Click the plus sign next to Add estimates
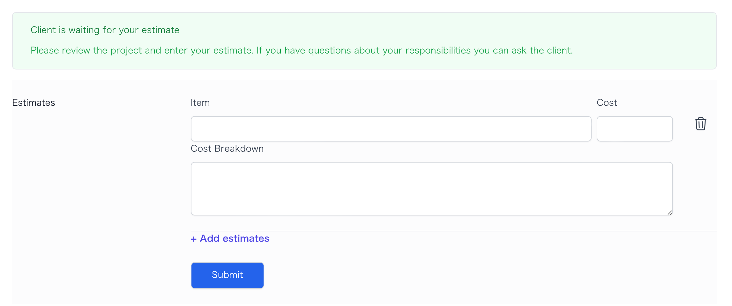The width and height of the screenshot is (732, 306). pos(194,238)
